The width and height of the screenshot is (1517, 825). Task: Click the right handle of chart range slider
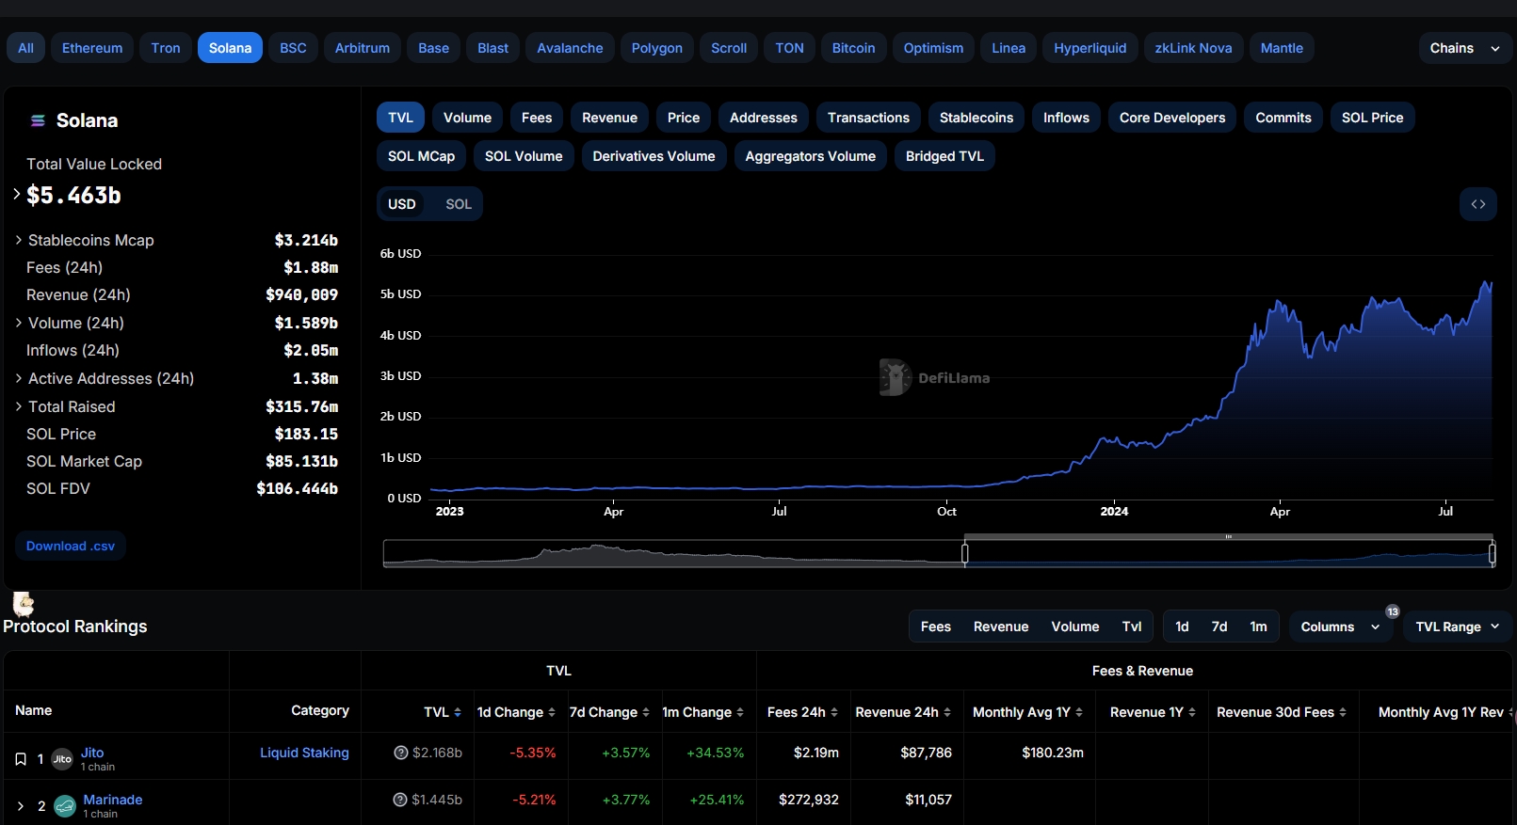point(1493,554)
